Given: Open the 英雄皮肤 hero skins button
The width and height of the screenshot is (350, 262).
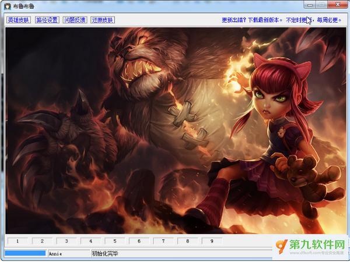Looking at the screenshot, I should click(19, 20).
